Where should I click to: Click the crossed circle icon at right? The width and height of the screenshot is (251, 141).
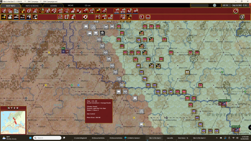[x=236, y=11]
